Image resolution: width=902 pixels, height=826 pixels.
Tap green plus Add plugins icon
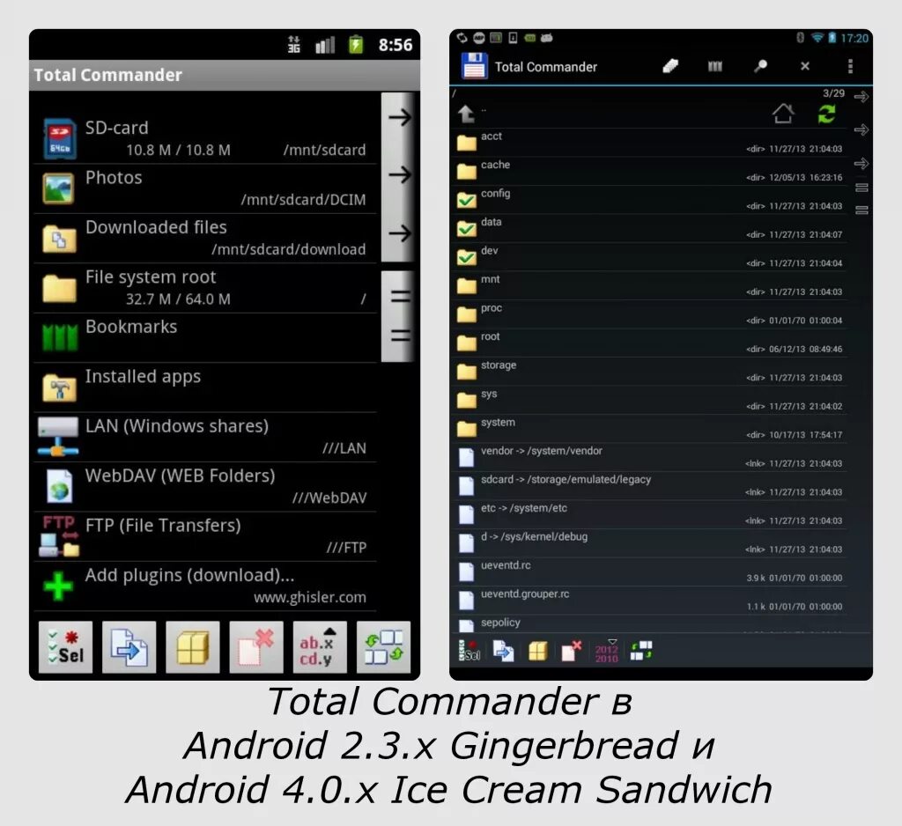click(58, 586)
